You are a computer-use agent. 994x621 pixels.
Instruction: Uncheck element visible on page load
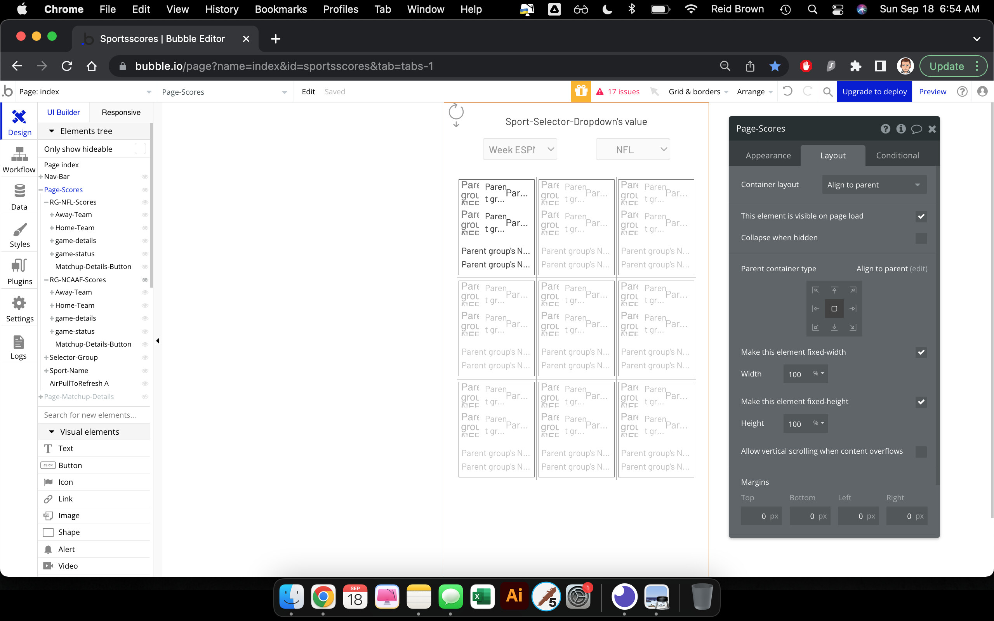pyautogui.click(x=921, y=217)
